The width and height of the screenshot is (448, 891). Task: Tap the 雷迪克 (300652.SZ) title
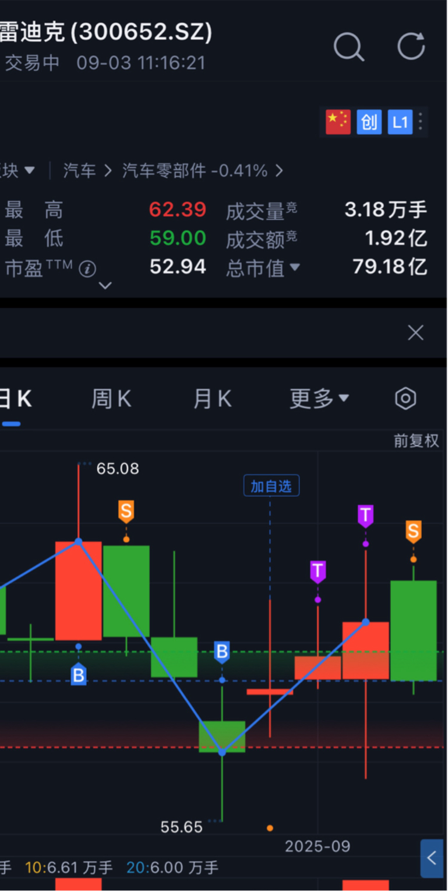pyautogui.click(x=105, y=33)
